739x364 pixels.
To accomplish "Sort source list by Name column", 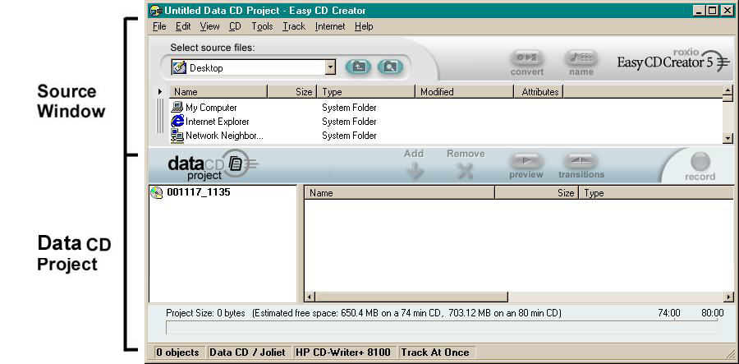I will tap(218, 91).
